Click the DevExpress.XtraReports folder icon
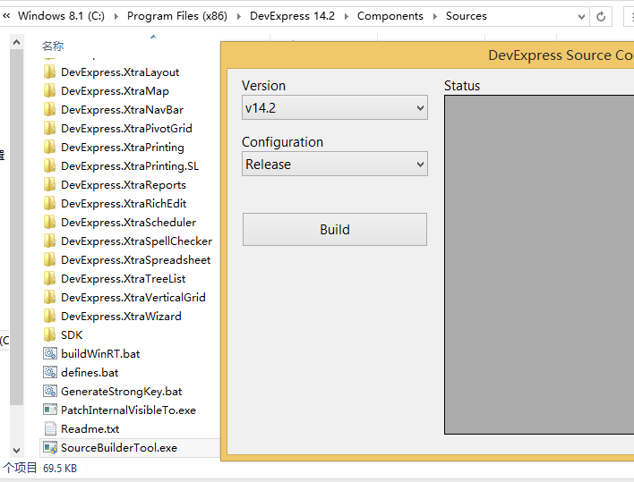The width and height of the screenshot is (634, 482). pyautogui.click(x=50, y=185)
